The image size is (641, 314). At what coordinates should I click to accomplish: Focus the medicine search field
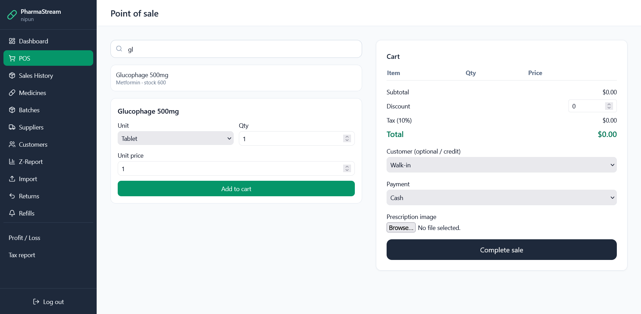(x=242, y=49)
